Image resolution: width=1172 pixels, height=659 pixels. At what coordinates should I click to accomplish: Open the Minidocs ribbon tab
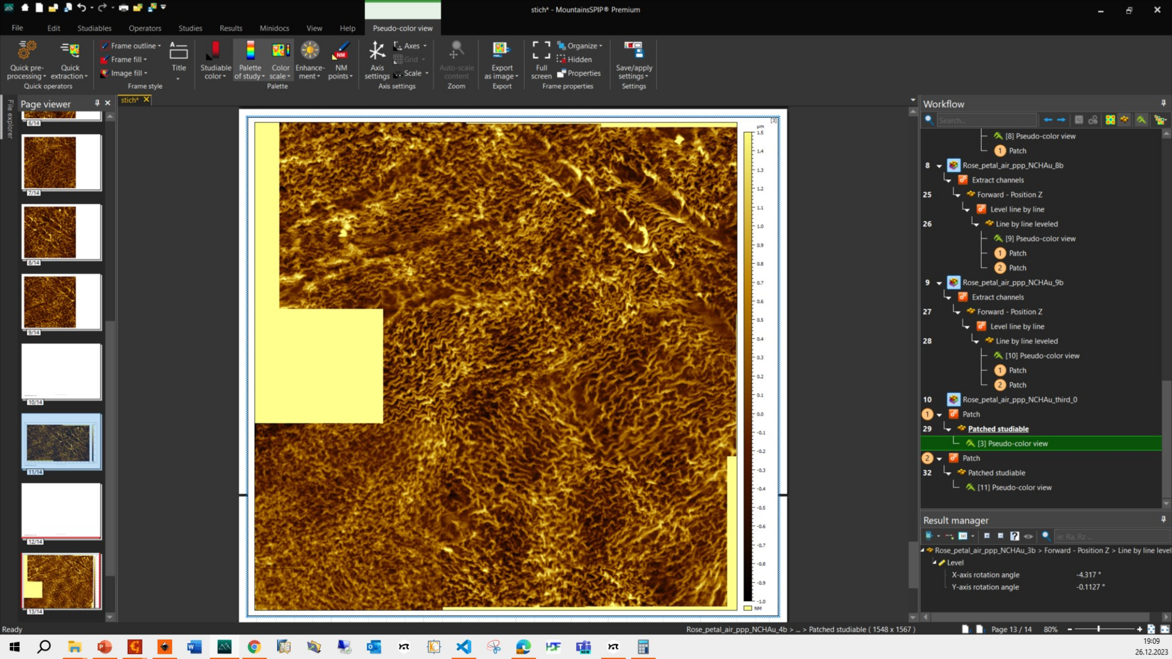coord(274,28)
